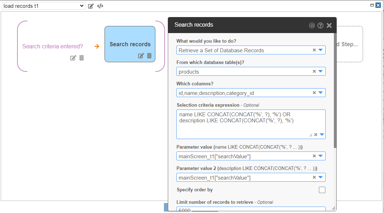
Task: Expand the What would you like to do dropdown
Action: (321, 50)
